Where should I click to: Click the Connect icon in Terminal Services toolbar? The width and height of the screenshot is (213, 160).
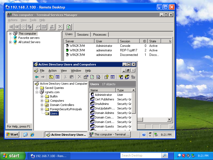(x=11, y=27)
